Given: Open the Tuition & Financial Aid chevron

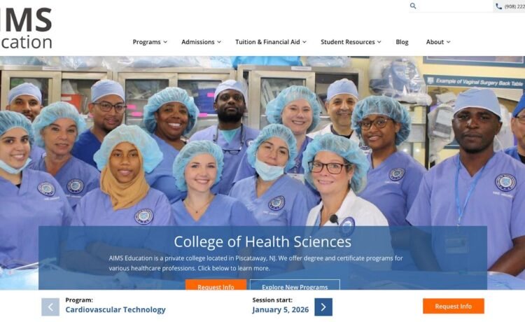Looking at the screenshot, I should pyautogui.click(x=304, y=42).
